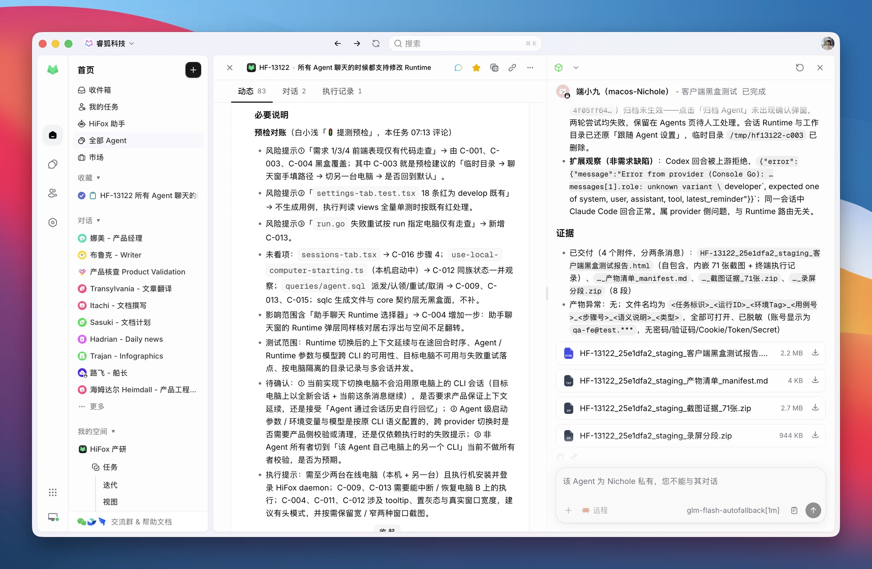
Task: Refresh using the circular arrows toolbar icon
Action: [376, 44]
